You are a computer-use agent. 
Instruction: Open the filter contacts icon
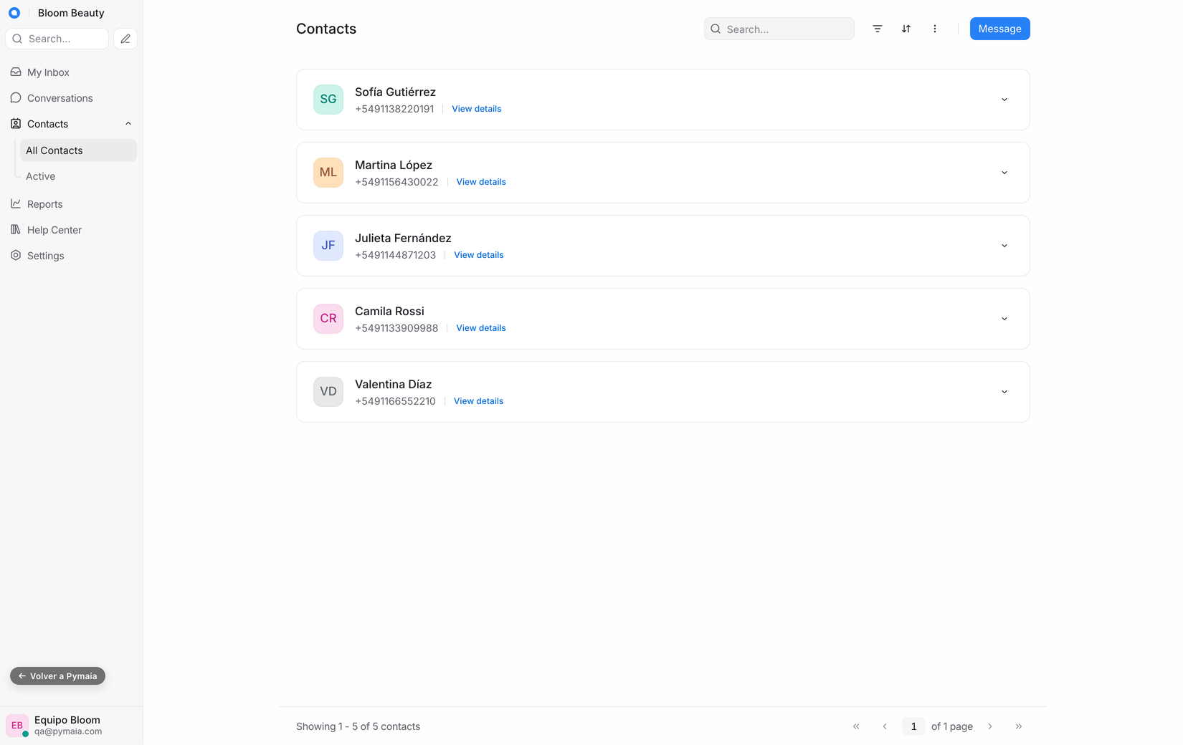(878, 29)
